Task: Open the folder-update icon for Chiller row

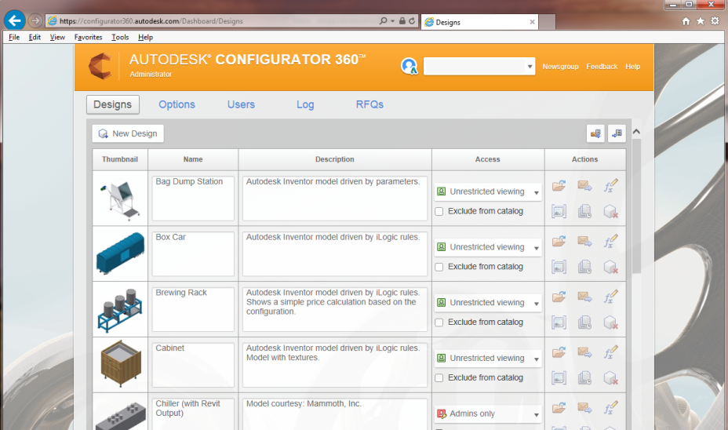Action: tap(559, 408)
